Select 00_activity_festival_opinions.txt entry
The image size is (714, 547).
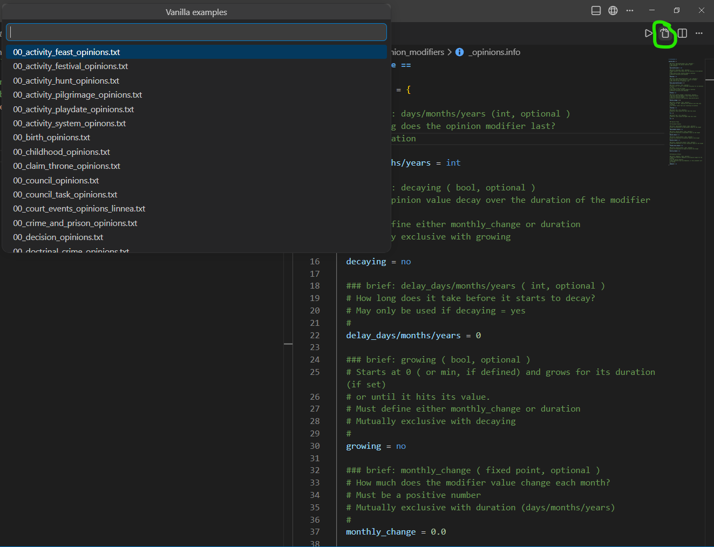[x=196, y=66]
